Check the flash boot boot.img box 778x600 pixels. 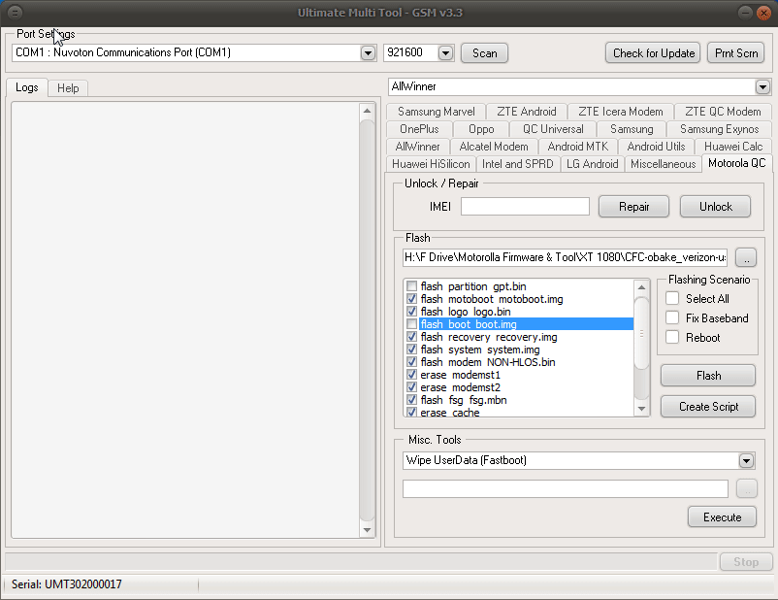(x=411, y=324)
